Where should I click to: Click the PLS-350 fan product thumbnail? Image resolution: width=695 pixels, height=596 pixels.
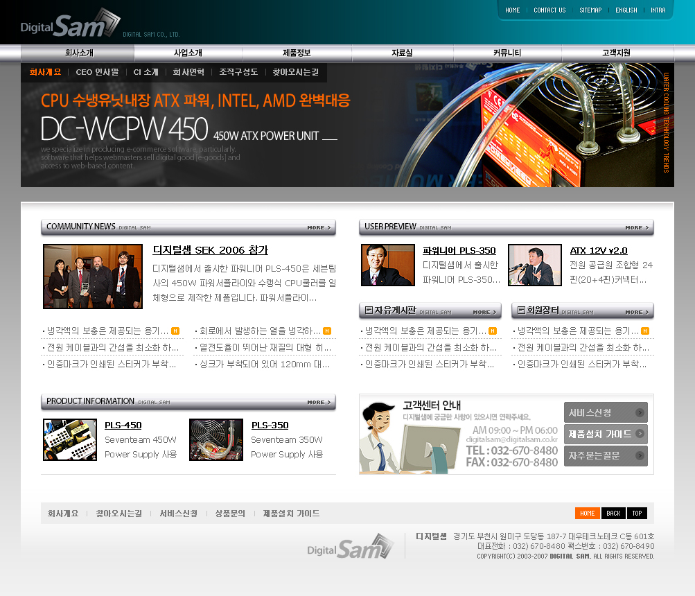click(x=216, y=439)
